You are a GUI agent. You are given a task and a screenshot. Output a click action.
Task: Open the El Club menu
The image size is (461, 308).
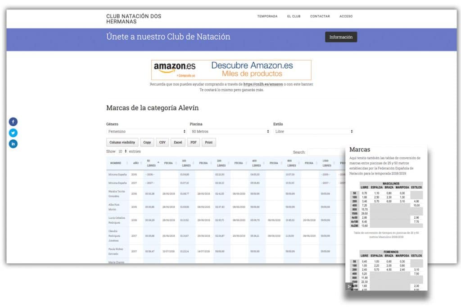294,16
